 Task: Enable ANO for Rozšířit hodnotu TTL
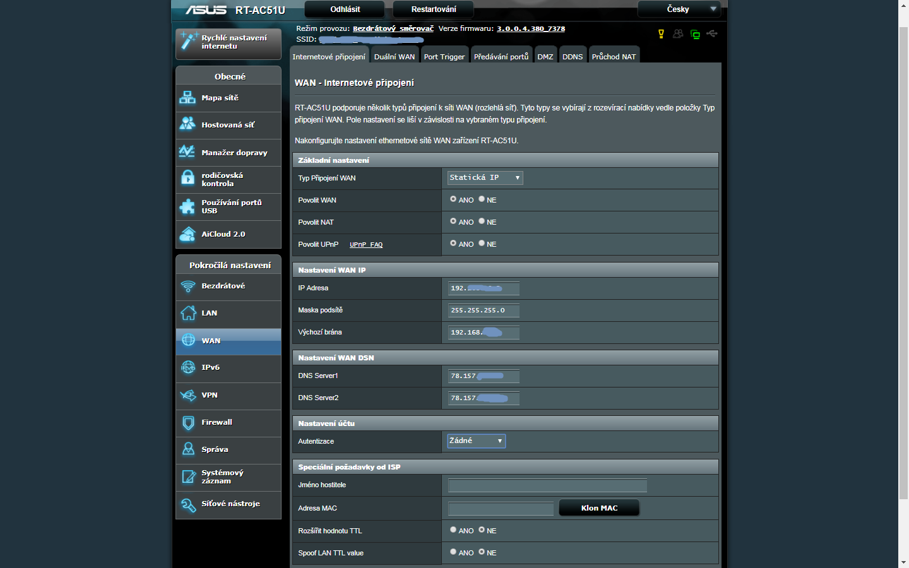pos(453,530)
